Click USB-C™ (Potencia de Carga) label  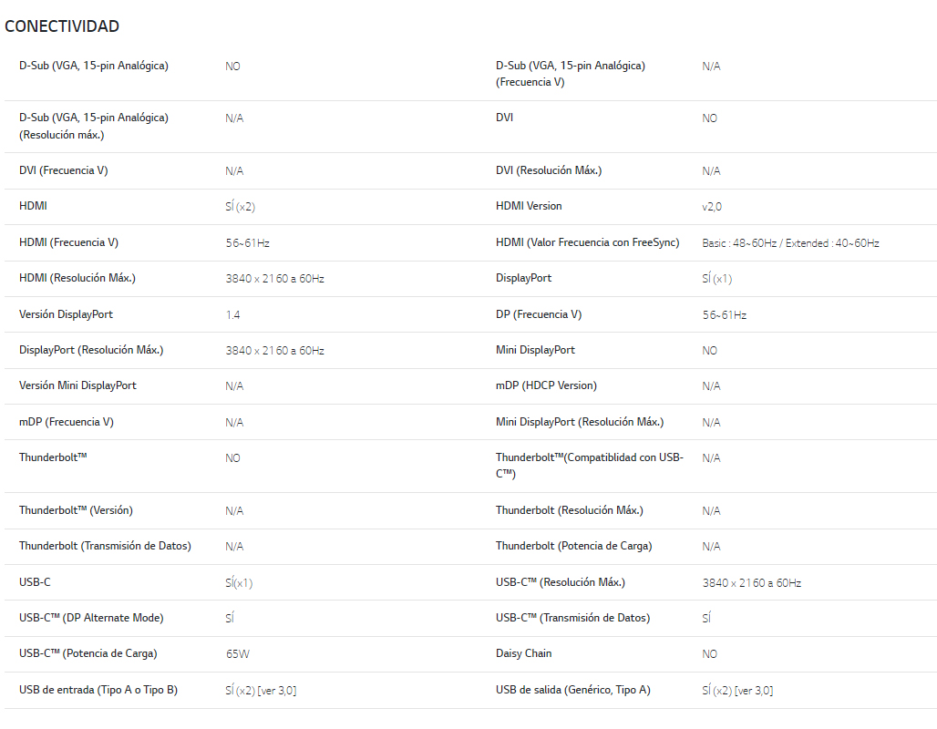pyautogui.click(x=88, y=653)
